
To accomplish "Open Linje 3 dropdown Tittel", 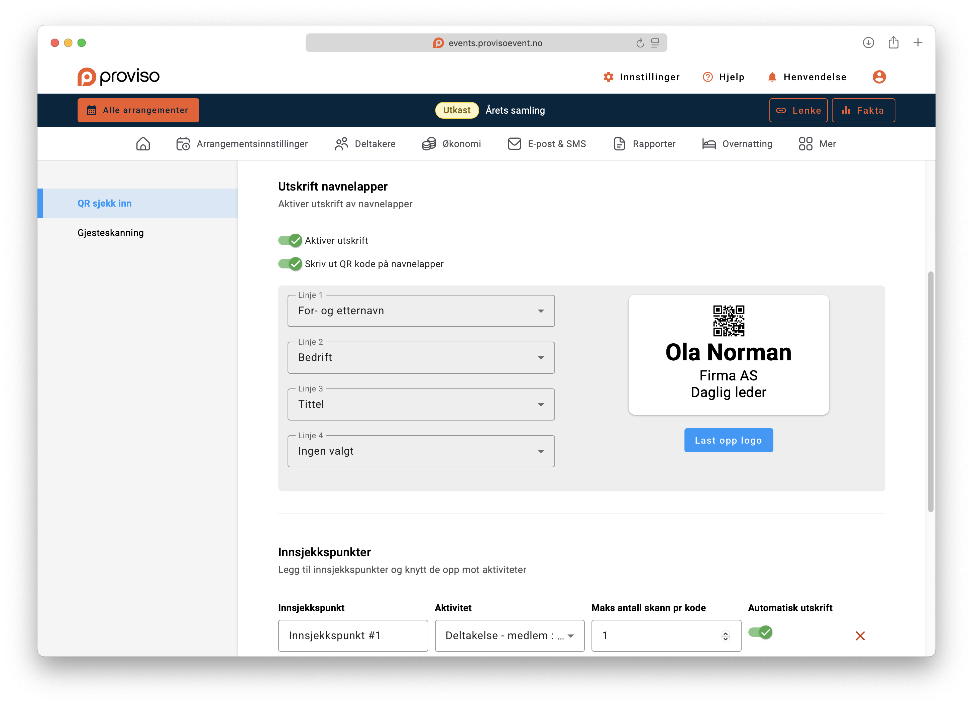I will [x=421, y=404].
